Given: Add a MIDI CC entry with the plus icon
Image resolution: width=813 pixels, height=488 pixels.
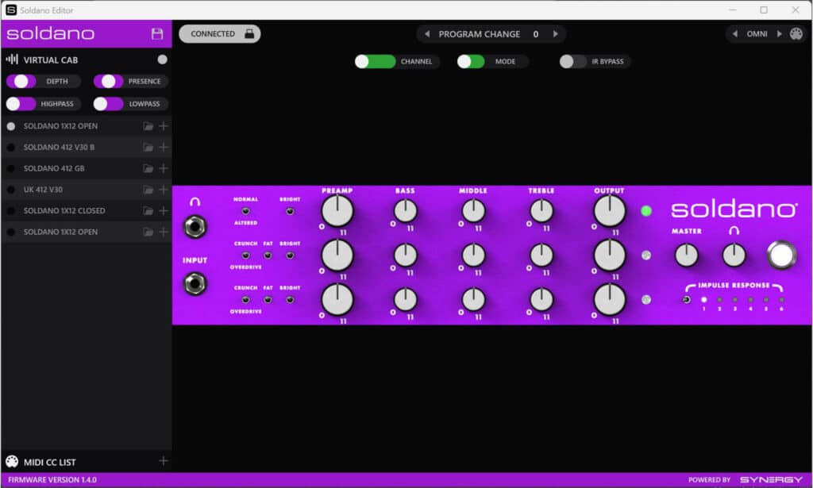Looking at the screenshot, I should [x=164, y=461].
